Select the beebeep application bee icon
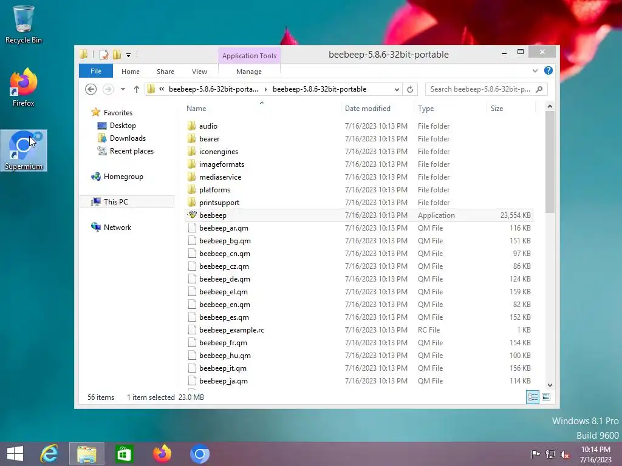The height and width of the screenshot is (466, 622). coord(192,215)
